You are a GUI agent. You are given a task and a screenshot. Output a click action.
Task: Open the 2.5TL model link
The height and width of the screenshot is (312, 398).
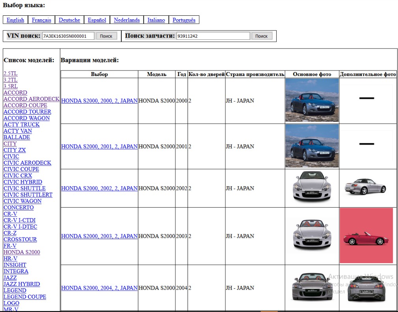coord(10,74)
